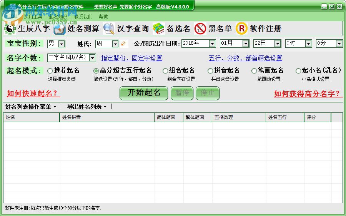Click the 软件注册 toolbar label
The height and width of the screenshot is (216, 346).
click(x=266, y=29)
